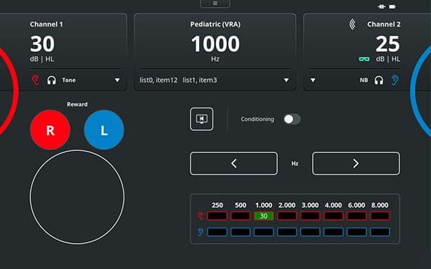Click the sound wave icon beside Channel 2
Viewport: 431px width, 269px height.
coord(353,24)
